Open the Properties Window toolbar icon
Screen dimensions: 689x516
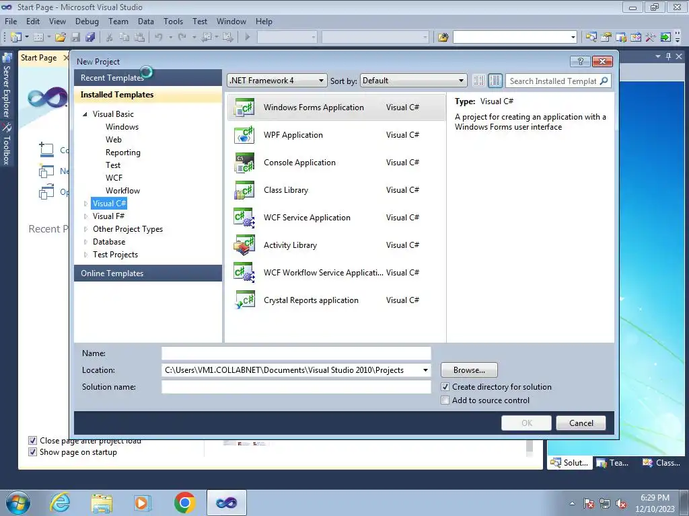606,38
